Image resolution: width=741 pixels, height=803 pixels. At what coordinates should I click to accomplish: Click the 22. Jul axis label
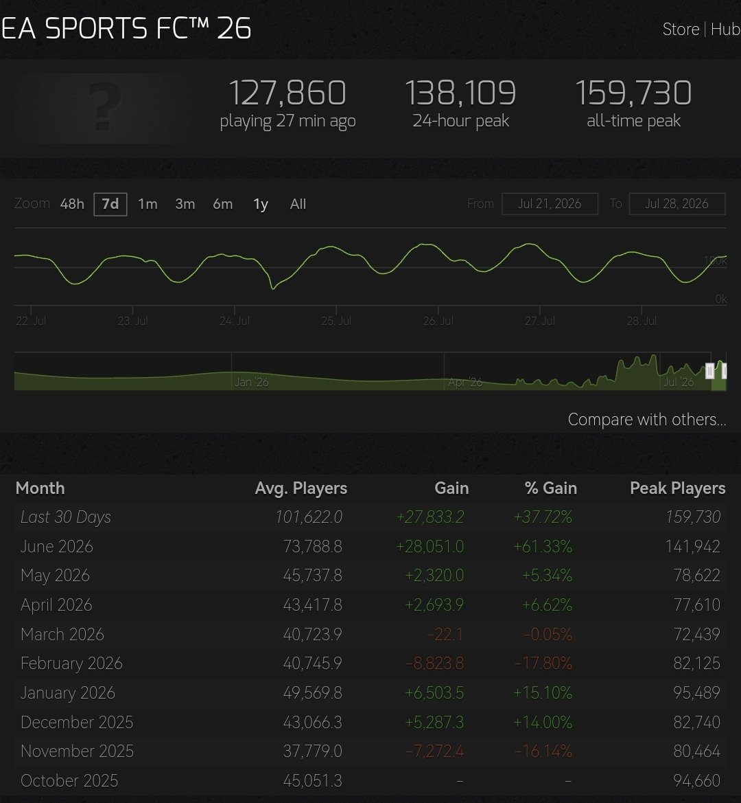click(x=31, y=321)
